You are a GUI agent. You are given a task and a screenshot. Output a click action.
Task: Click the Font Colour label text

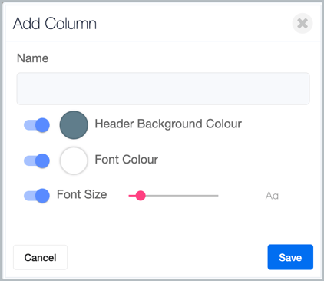127,160
